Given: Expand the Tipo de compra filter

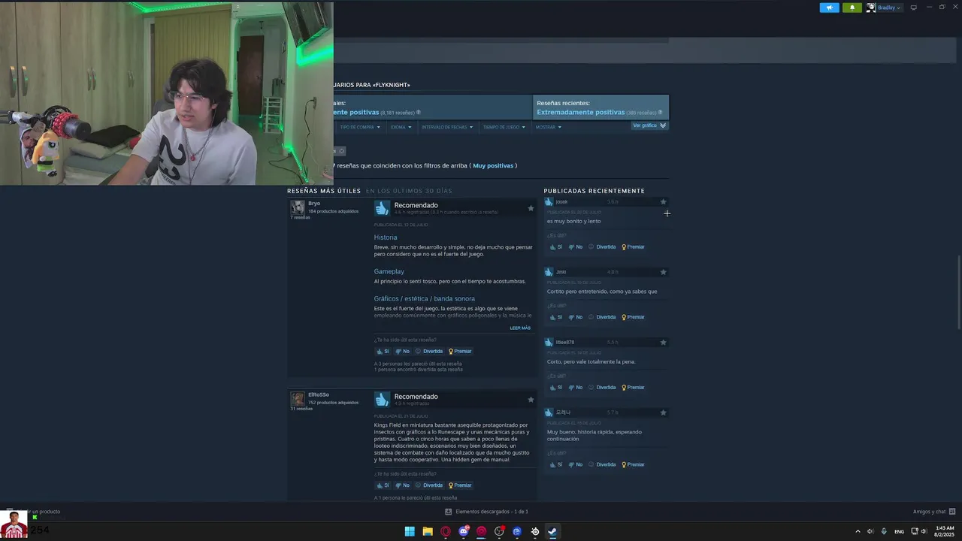Looking at the screenshot, I should click(359, 127).
